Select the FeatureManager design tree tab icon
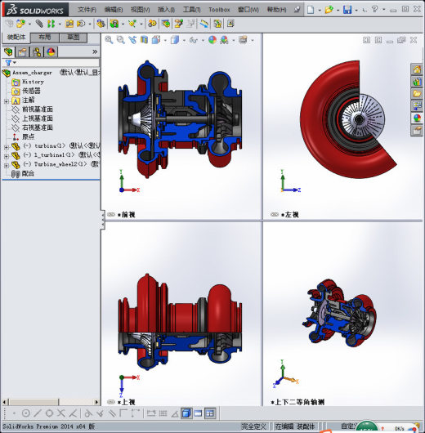Screen dimensions: 425x433 [8, 51]
